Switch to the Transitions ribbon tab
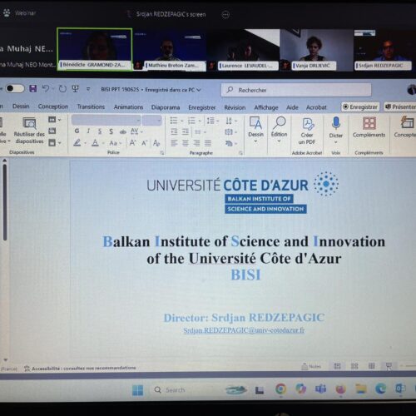 coord(91,106)
